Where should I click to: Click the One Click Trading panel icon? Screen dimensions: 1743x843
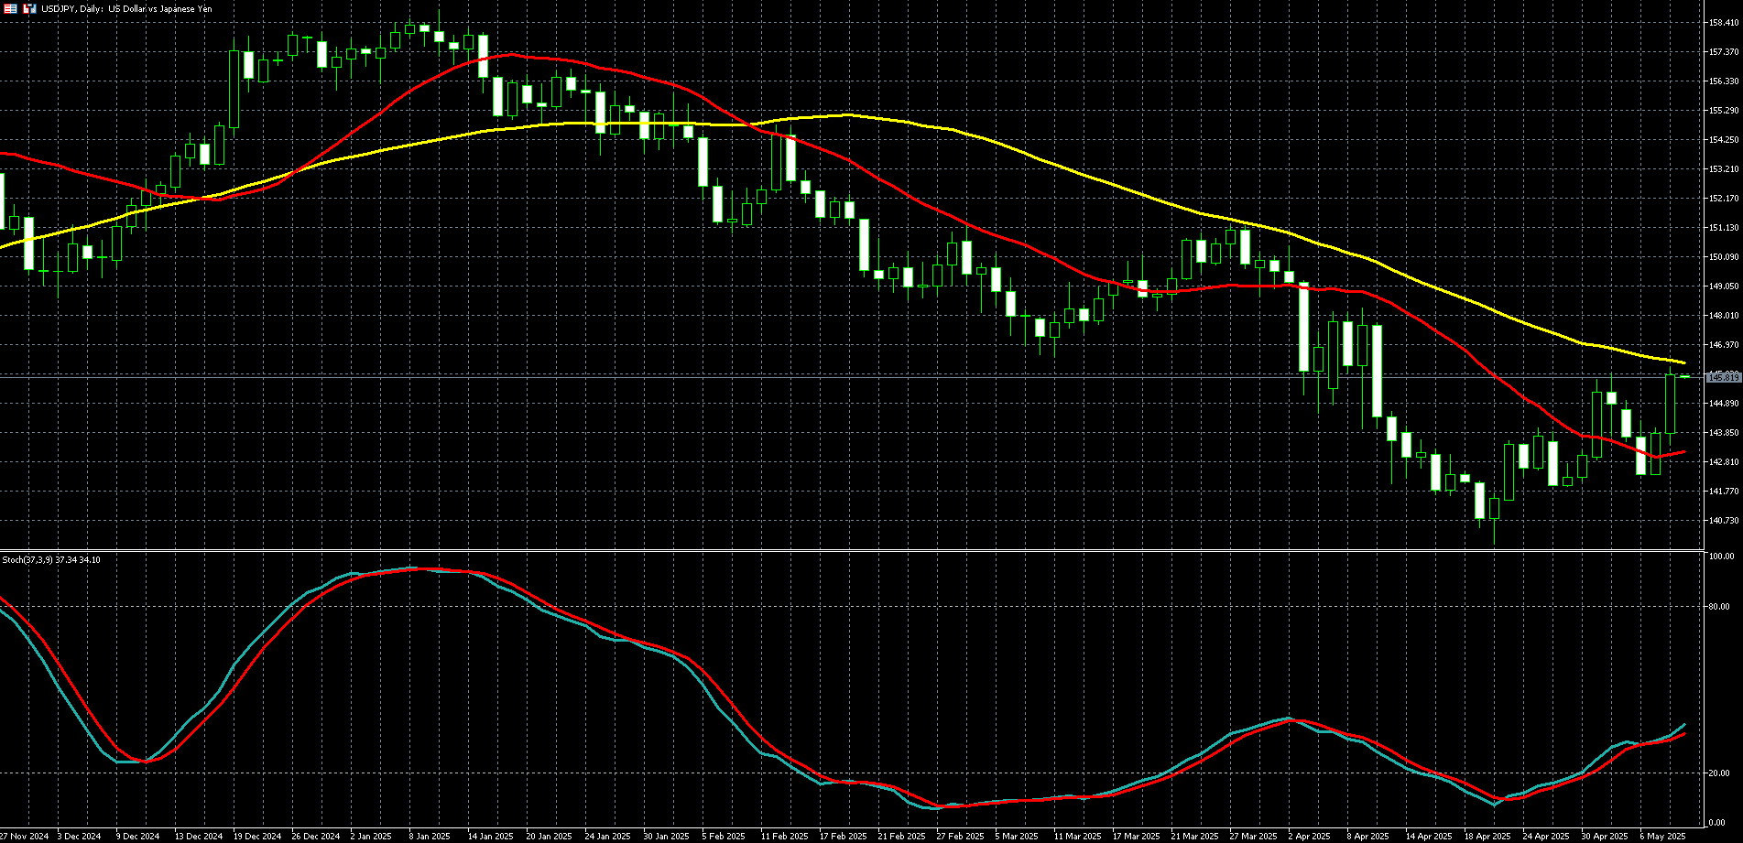[29, 8]
